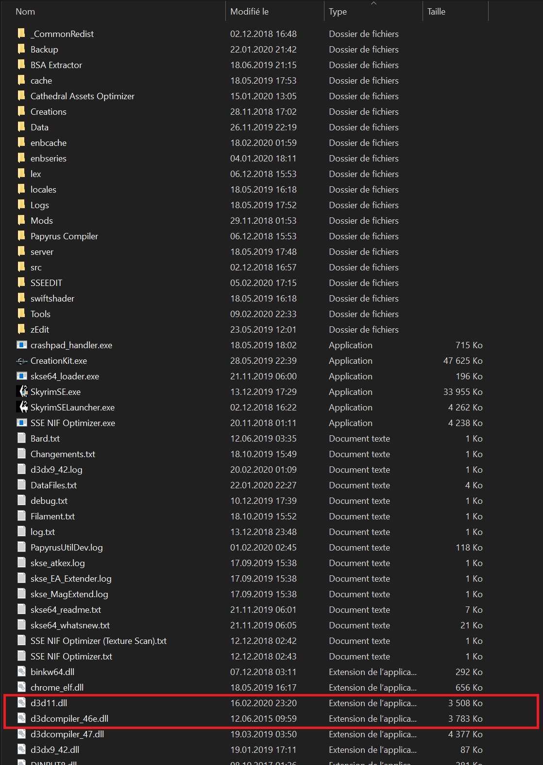The image size is (543, 765).
Task: Click the _CommonRedist folder icon
Action: click(21, 34)
